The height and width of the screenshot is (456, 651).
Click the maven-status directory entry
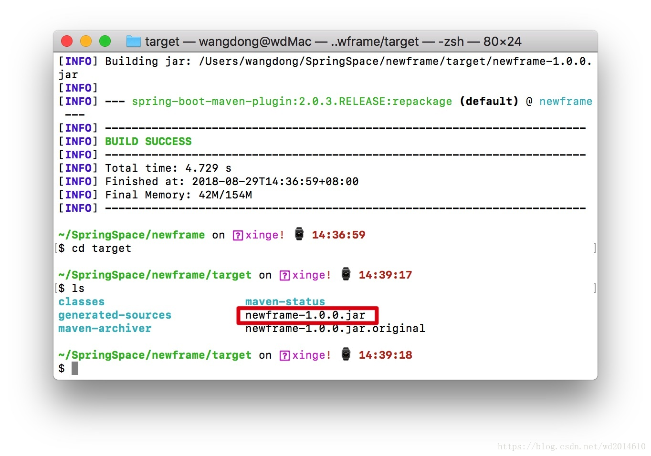point(285,301)
